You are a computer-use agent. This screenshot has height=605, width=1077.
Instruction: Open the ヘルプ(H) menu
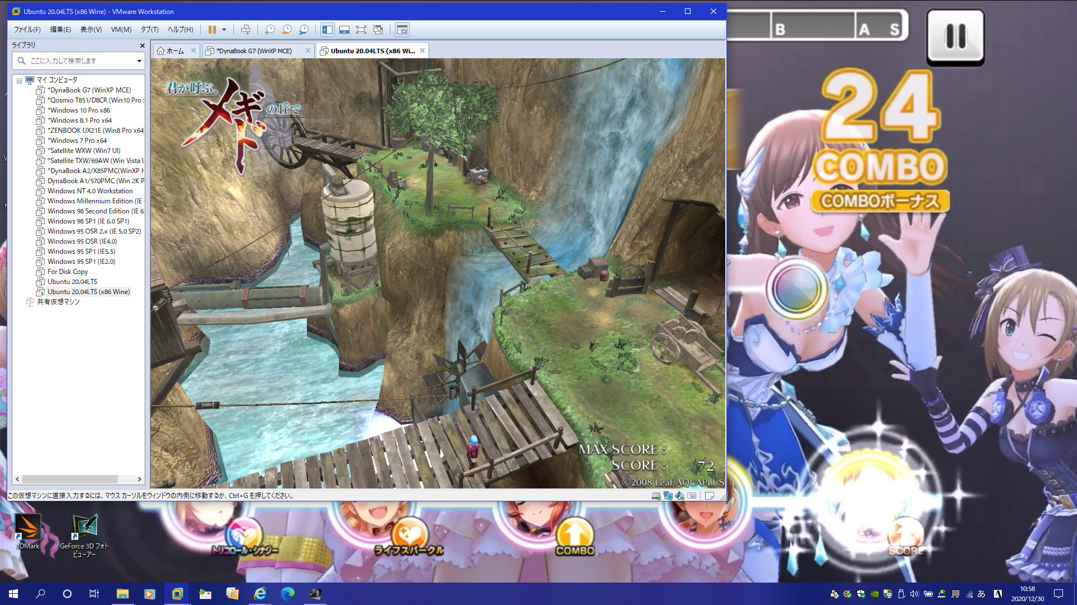(x=180, y=30)
